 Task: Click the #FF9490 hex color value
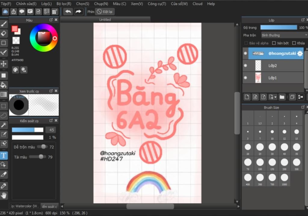(x=17, y=60)
